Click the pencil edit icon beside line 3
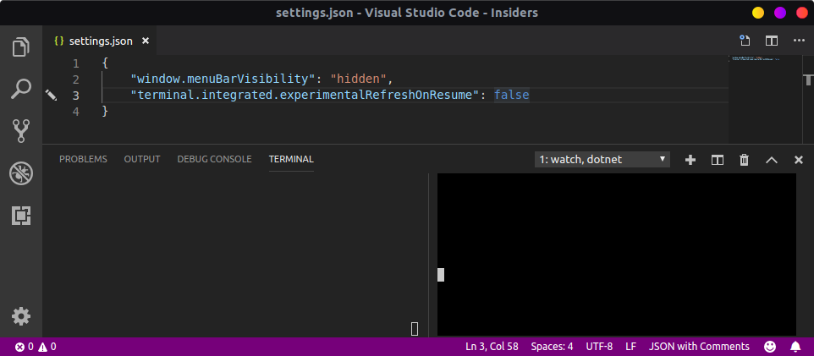Viewport: 814px width, 356px height. click(51, 95)
